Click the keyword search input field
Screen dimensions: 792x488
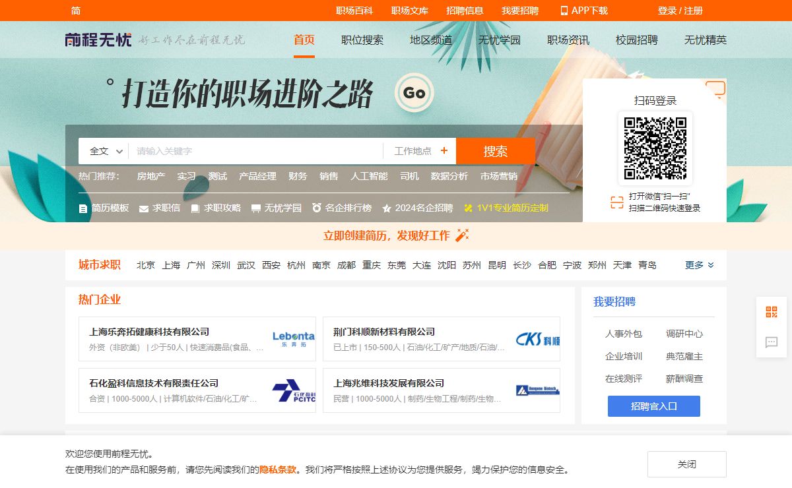pos(255,151)
